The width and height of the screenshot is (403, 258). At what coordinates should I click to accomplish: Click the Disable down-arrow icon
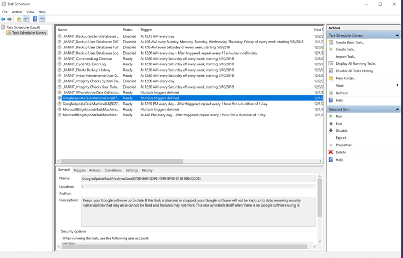(x=331, y=130)
